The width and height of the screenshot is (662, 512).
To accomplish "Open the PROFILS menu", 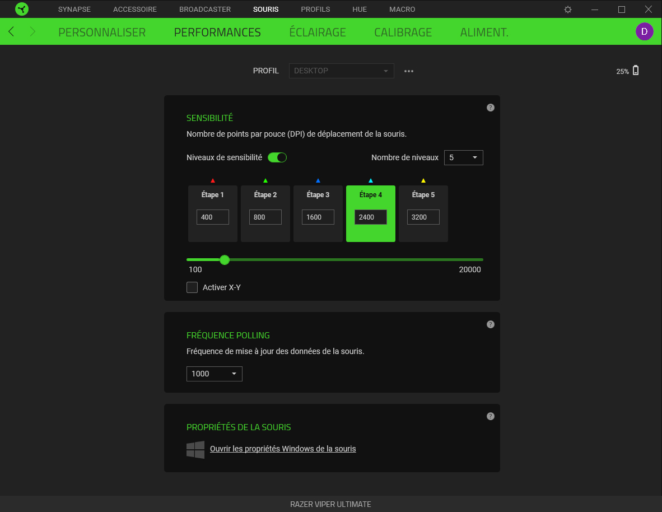I will (x=315, y=10).
